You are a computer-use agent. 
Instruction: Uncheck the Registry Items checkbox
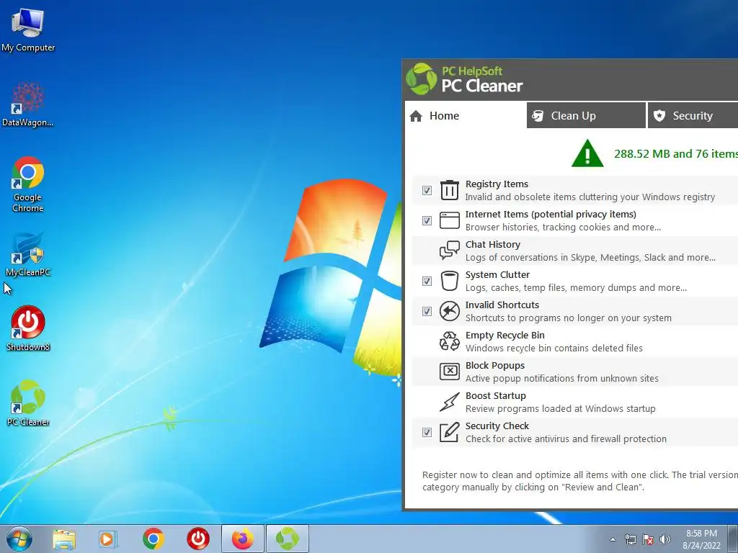coord(427,190)
